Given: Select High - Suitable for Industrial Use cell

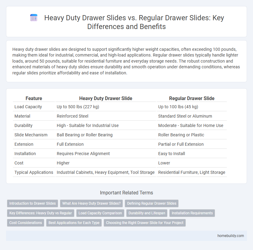Looking at the screenshot, I should click(x=105, y=125).
